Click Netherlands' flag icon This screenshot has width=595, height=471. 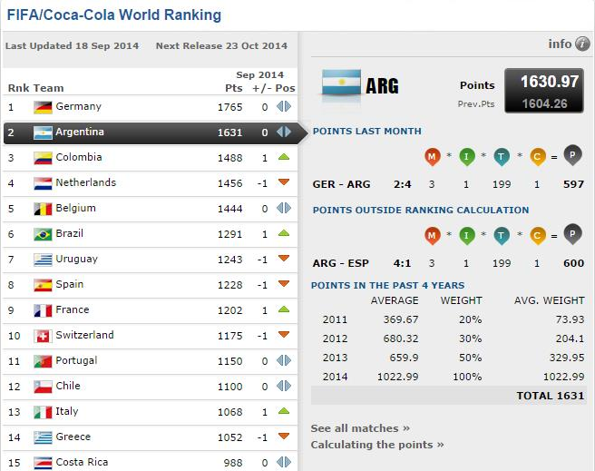43,183
